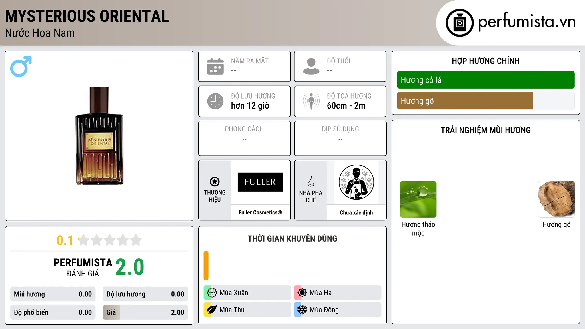Click the perfumista.vn perfume bottle logo icon
This screenshot has width=585, height=329.
click(x=460, y=23)
